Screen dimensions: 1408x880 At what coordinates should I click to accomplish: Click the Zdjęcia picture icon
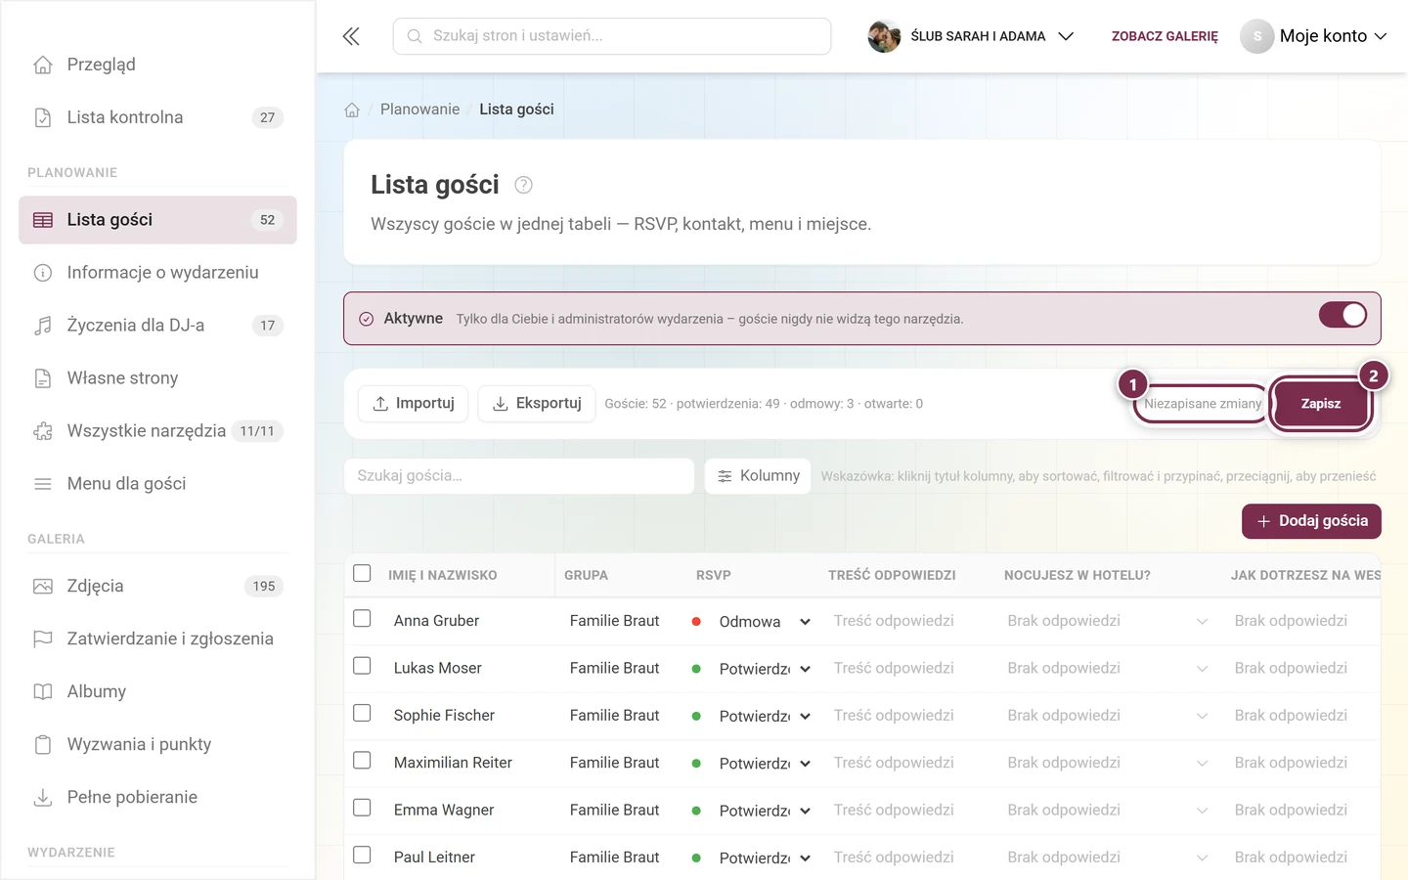pos(43,587)
